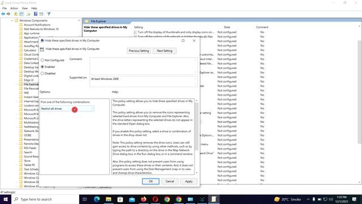This screenshot has width=362, height=204.
Task: Click the Calculator folder icon in tree
Action: [x=21, y=50]
